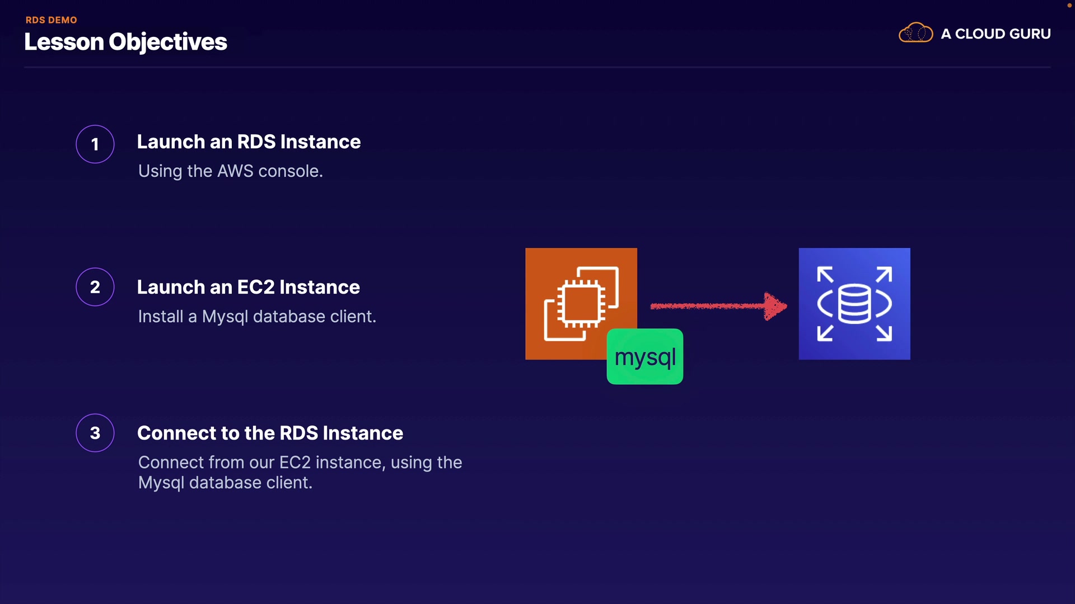Click the A CLOUD GURU text

tap(995, 34)
